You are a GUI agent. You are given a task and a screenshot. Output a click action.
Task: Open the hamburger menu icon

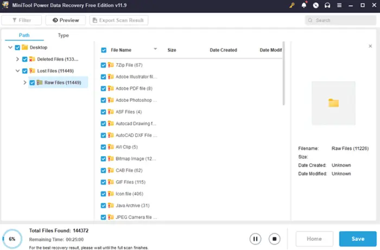point(339,5)
